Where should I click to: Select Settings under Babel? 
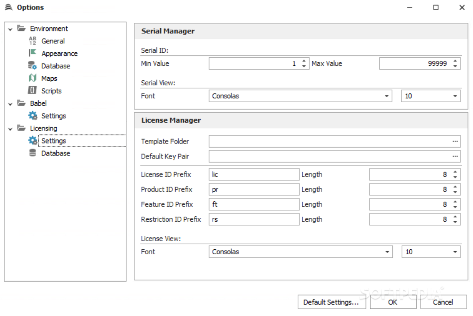pos(53,116)
